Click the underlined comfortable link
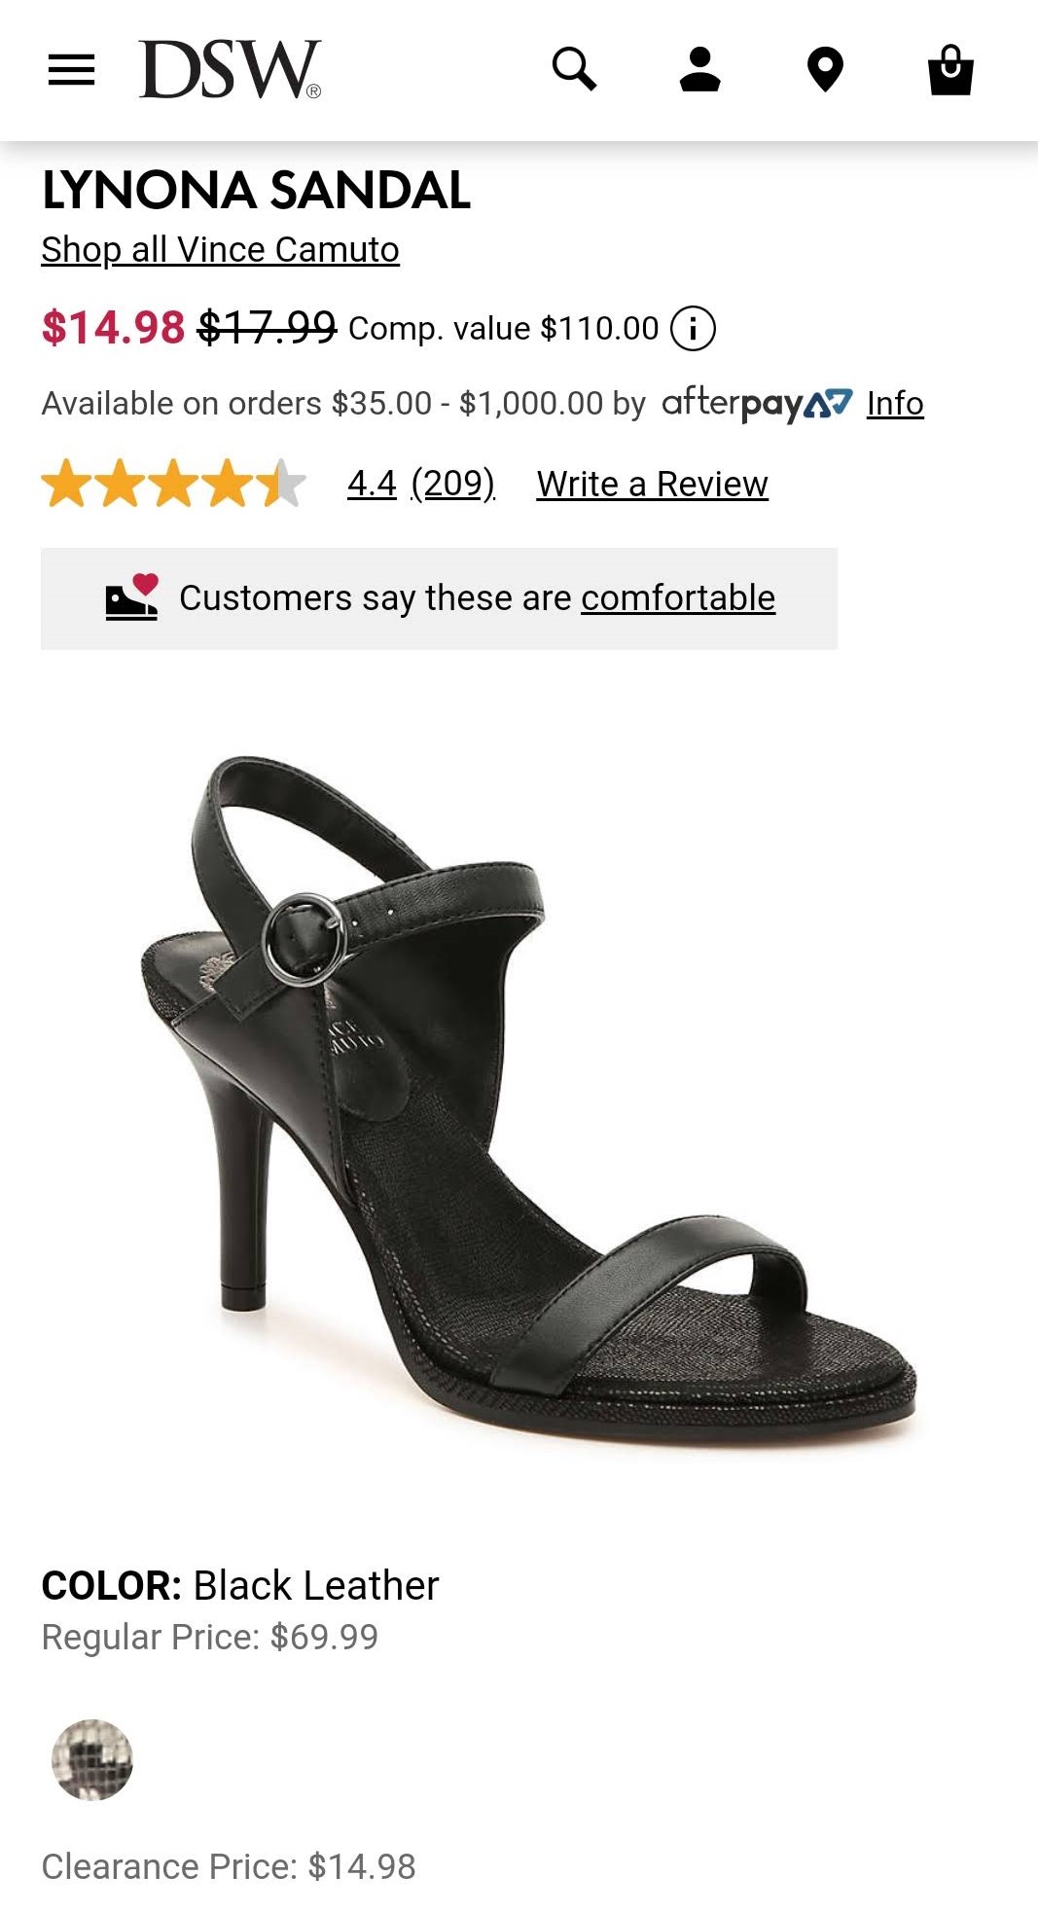This screenshot has height=1913, width=1038. click(678, 597)
